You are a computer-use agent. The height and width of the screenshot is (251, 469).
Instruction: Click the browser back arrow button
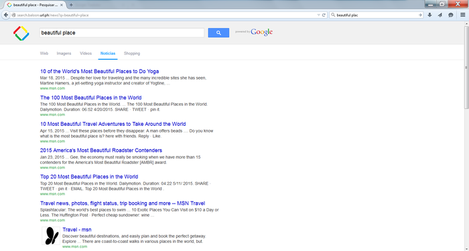5,15
